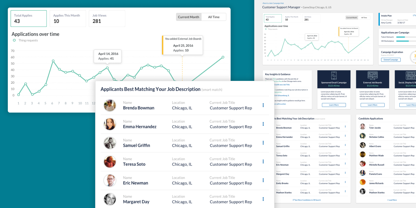Click Tyler Jacobs' avatar in Candidate Applications
This screenshot has width=416, height=208.
point(362,127)
